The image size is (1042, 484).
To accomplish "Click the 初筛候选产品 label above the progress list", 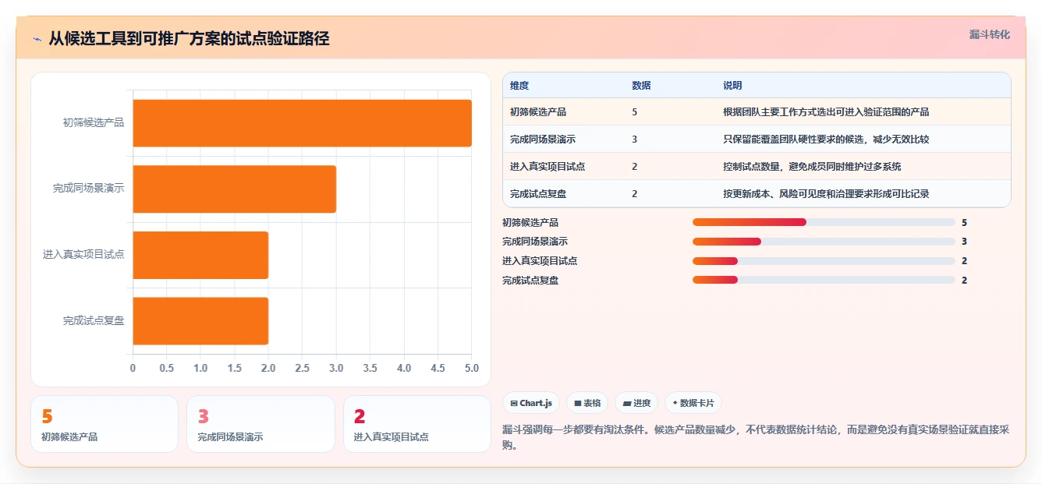I will tap(530, 222).
